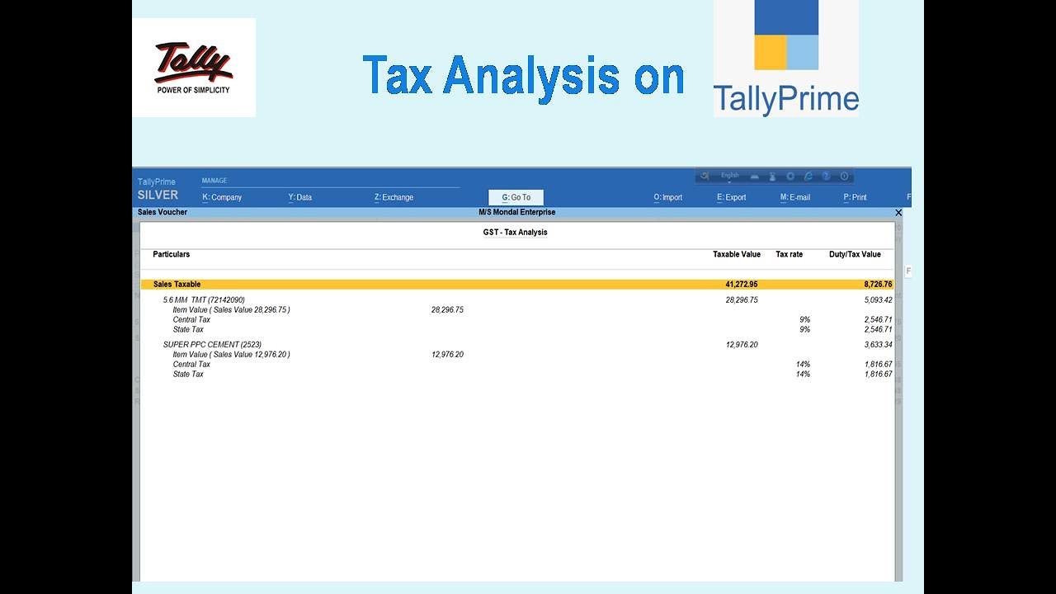
Task: Click the M/S Mondal Enterprise company name
Action: [x=517, y=212]
